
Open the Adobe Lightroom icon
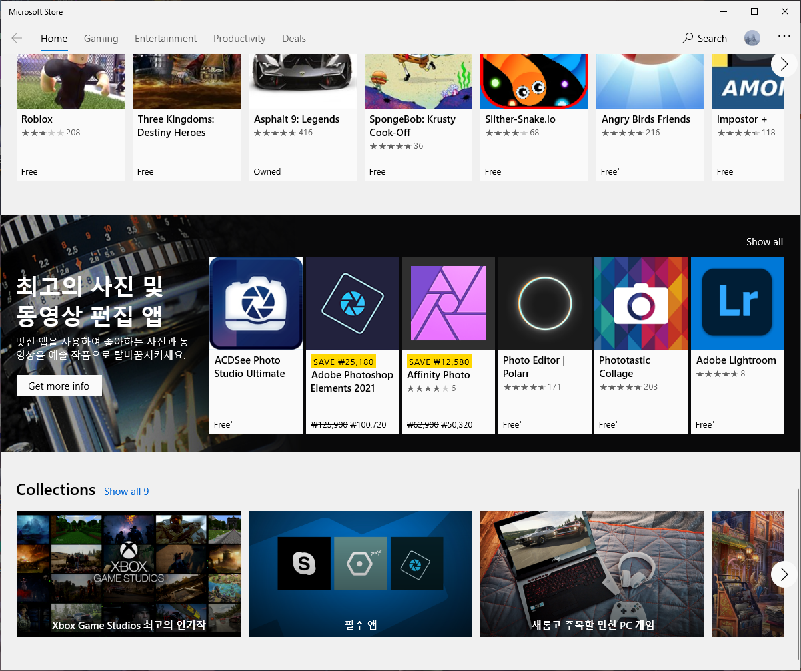pyautogui.click(x=738, y=303)
